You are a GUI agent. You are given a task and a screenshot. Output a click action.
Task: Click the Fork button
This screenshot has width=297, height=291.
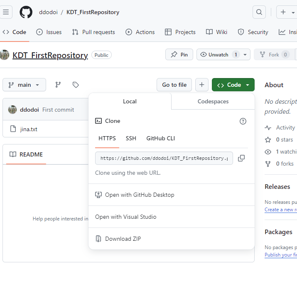coord(274,54)
